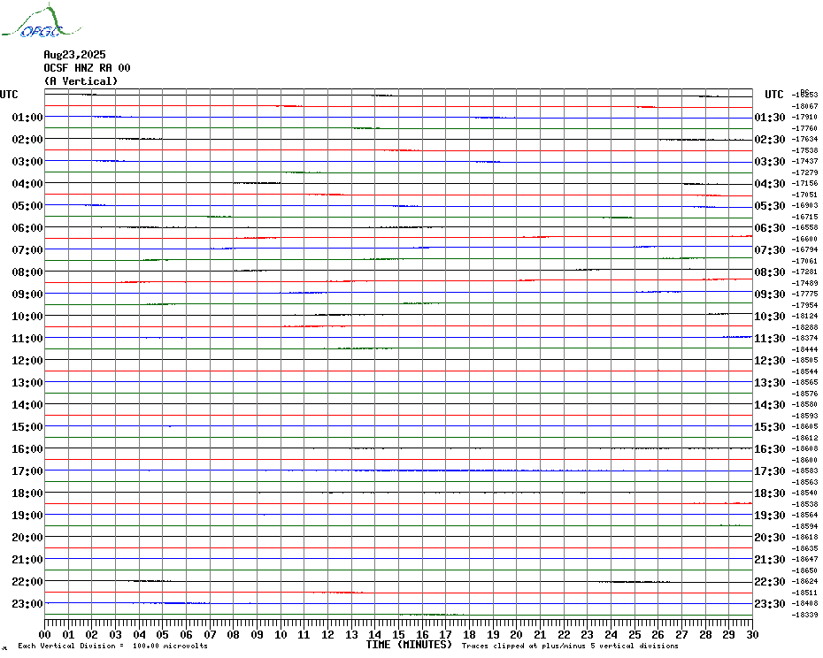Click the 15:30 label on the right
Viewport: 823px width, 658px height.
pos(770,426)
